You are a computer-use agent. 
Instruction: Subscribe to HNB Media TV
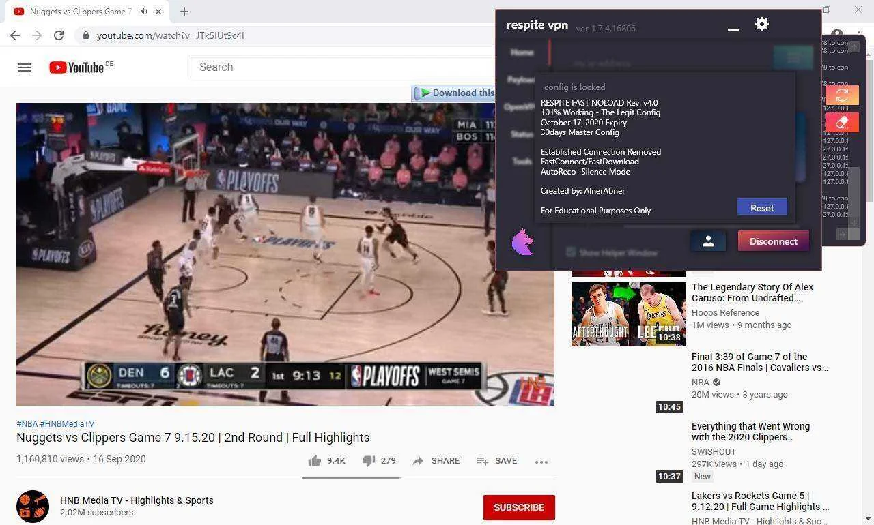(x=519, y=507)
